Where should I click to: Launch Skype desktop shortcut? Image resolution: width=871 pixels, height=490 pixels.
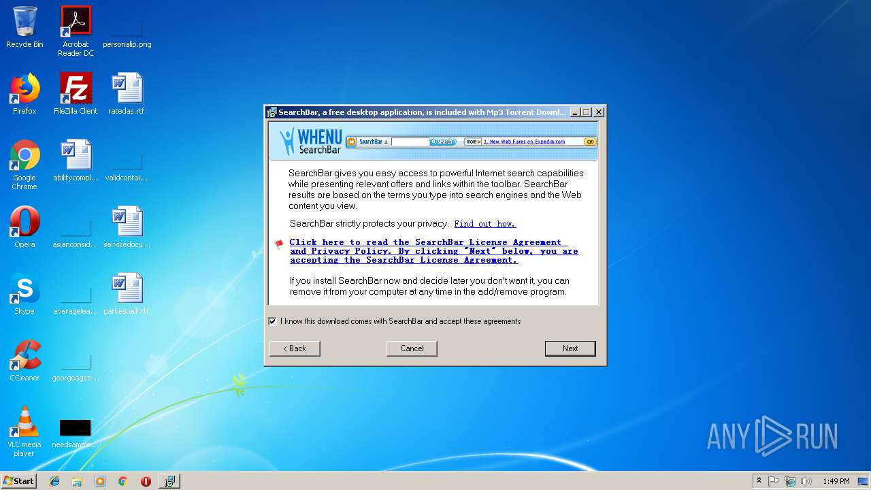pyautogui.click(x=24, y=294)
